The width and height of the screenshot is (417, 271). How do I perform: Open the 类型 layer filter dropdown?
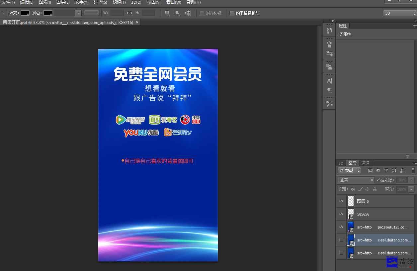349,170
